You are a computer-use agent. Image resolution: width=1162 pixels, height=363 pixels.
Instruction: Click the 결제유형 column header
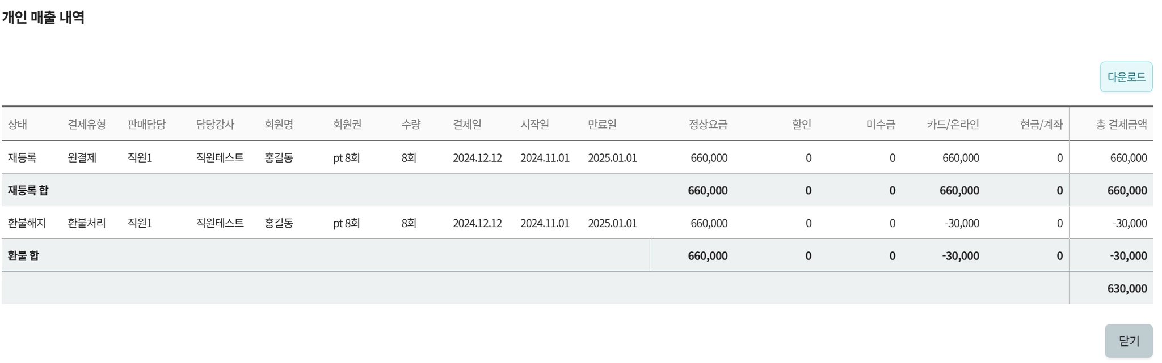tap(87, 124)
